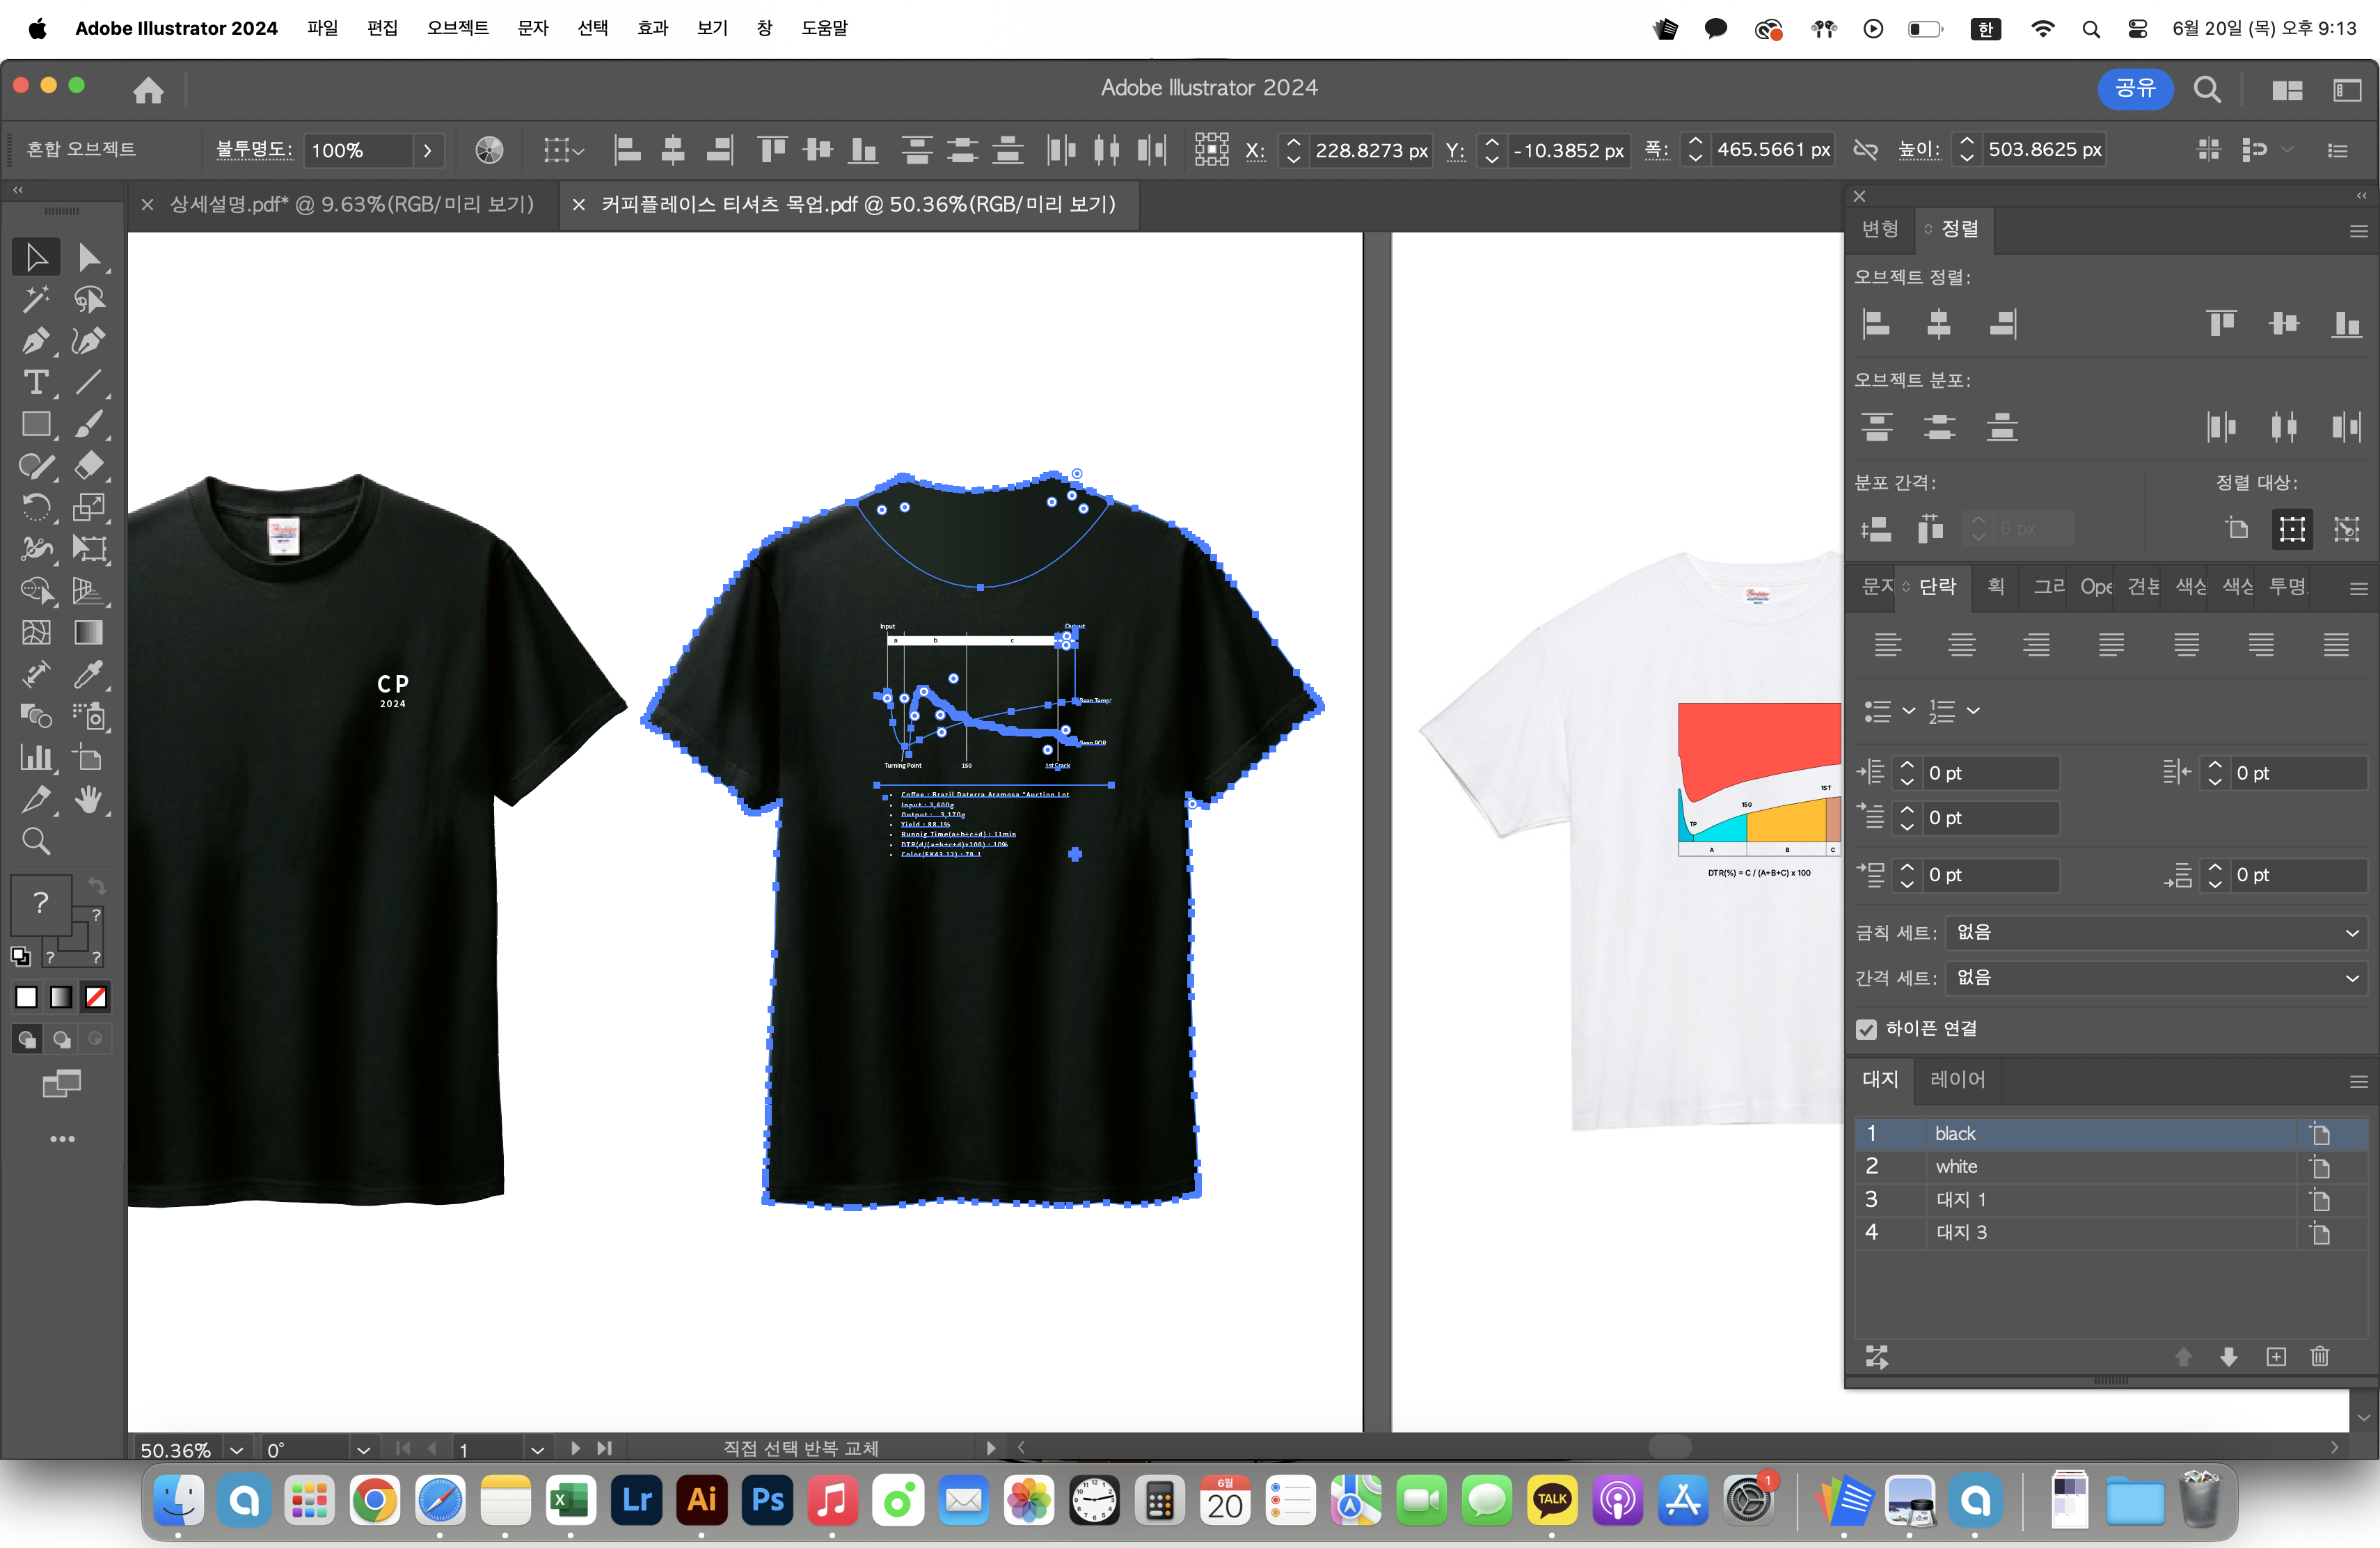Click the Fill color box

[41, 905]
